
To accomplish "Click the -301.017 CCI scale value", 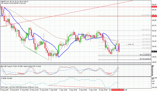I will tap(154, 87).
